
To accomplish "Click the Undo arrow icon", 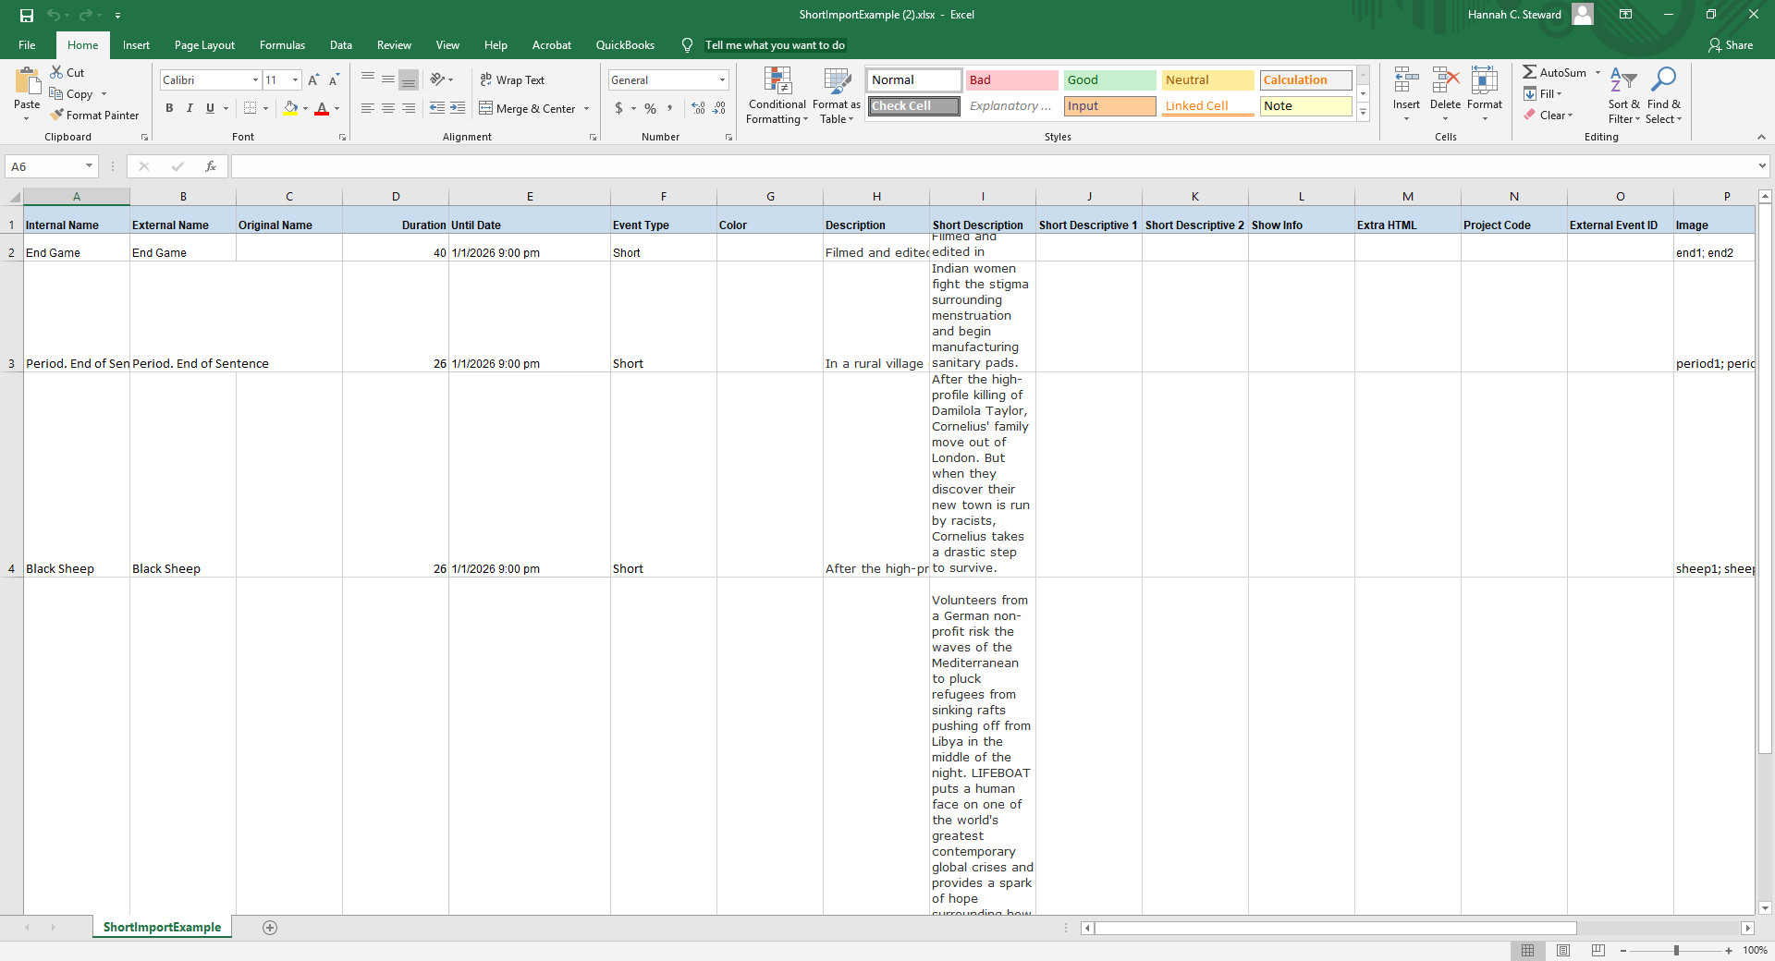I will click(53, 15).
